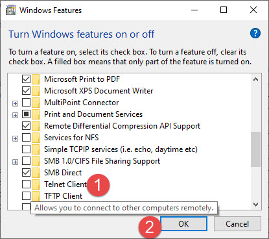Expand the Services for NFS node
269x239 pixels.
[15, 138]
